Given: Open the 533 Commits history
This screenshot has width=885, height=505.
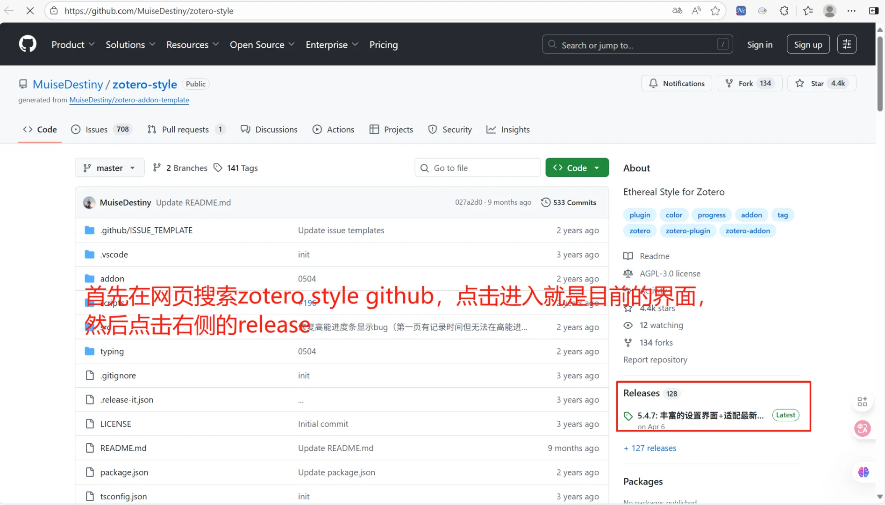Looking at the screenshot, I should (569, 202).
